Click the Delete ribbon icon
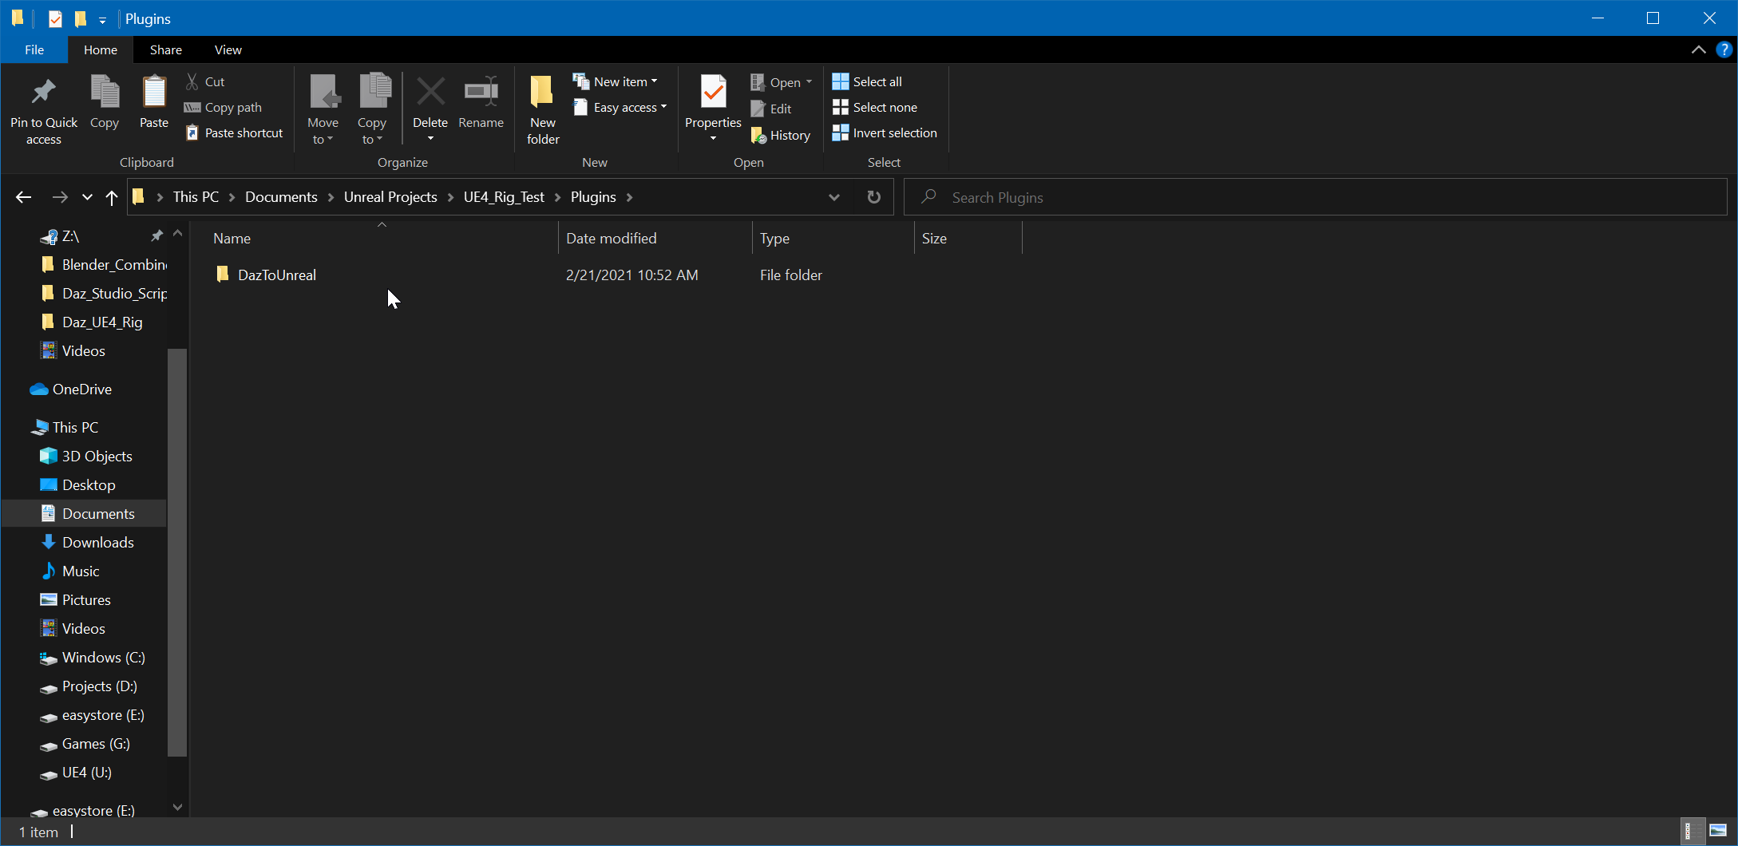Viewport: 1738px width, 846px height. pos(430,93)
